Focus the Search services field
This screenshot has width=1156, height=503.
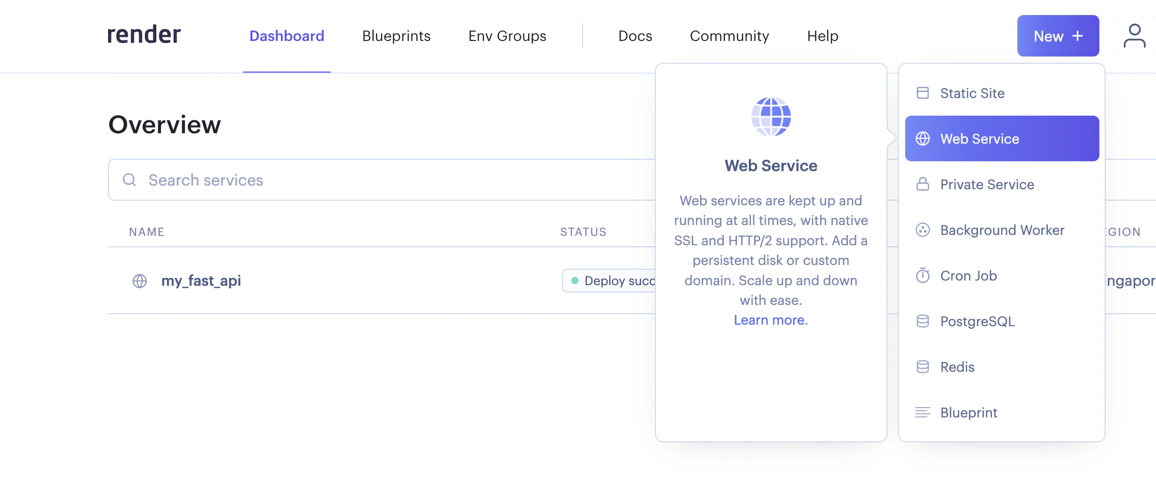coord(382,180)
